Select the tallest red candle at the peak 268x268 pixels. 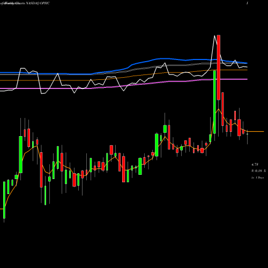[x=219, y=68]
